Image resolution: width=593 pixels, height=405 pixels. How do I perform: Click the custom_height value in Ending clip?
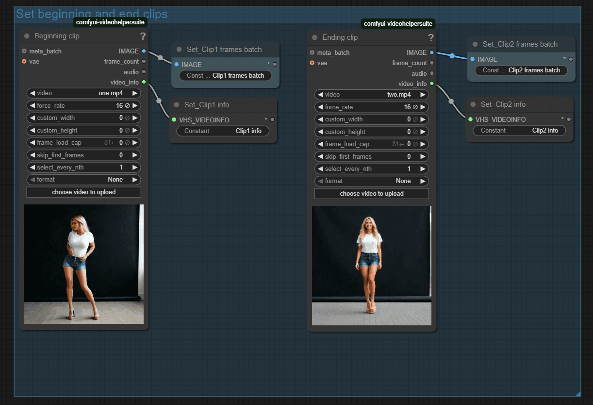coord(409,132)
